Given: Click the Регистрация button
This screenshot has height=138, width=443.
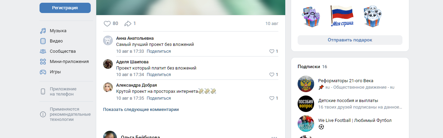Looking at the screenshot, I should 65,8.
